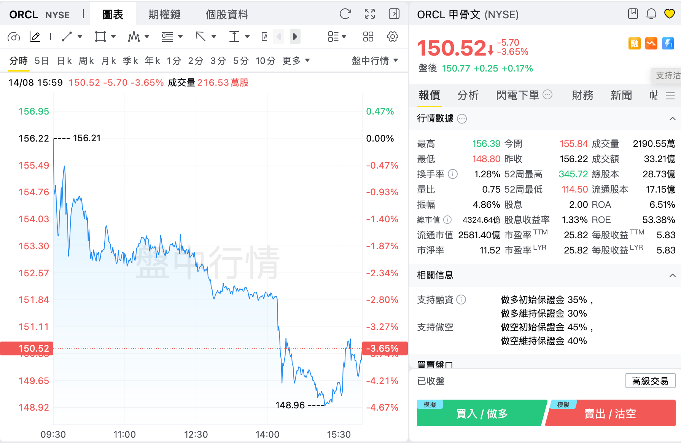Open the measure tool dropdown arrow
Viewport: 681px width, 443px height.
(247, 37)
